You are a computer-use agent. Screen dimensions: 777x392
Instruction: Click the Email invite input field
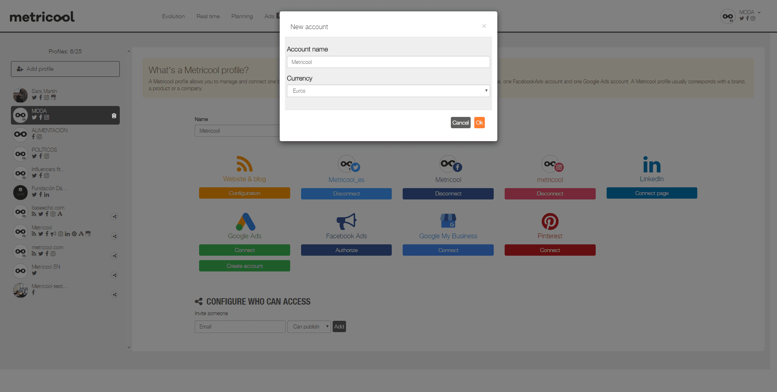(240, 326)
